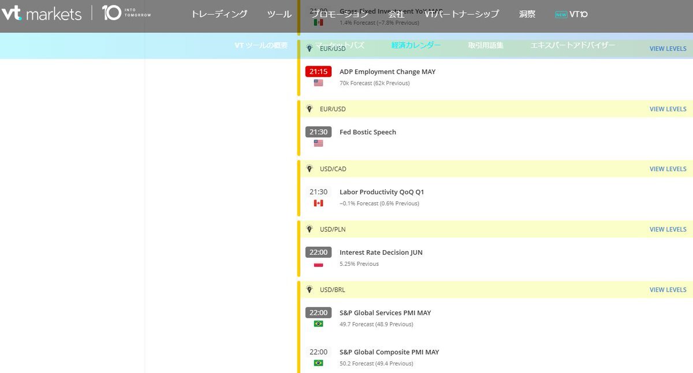Click the 70k Forecast (62k Previous) text

point(374,83)
